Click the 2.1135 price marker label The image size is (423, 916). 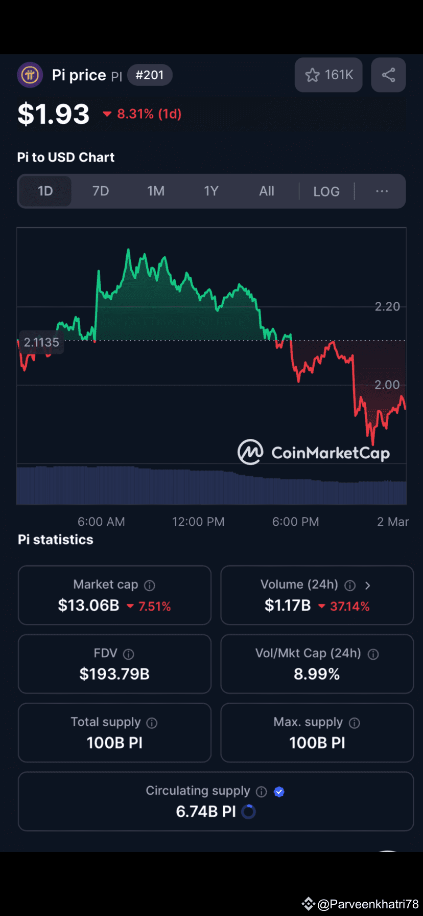click(x=41, y=342)
